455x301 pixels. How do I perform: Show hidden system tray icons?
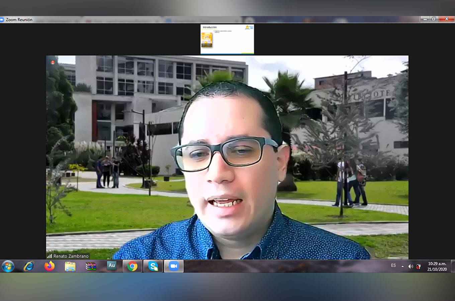point(402,267)
